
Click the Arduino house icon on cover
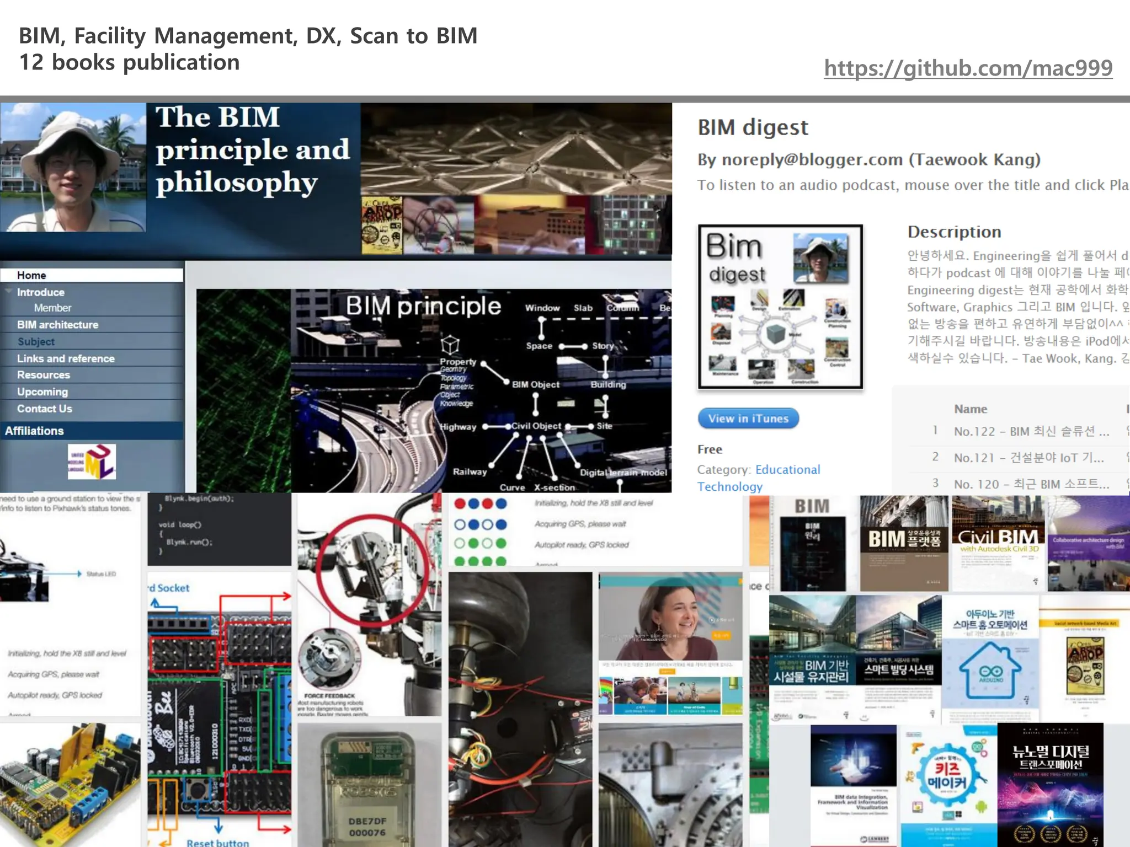click(x=990, y=671)
